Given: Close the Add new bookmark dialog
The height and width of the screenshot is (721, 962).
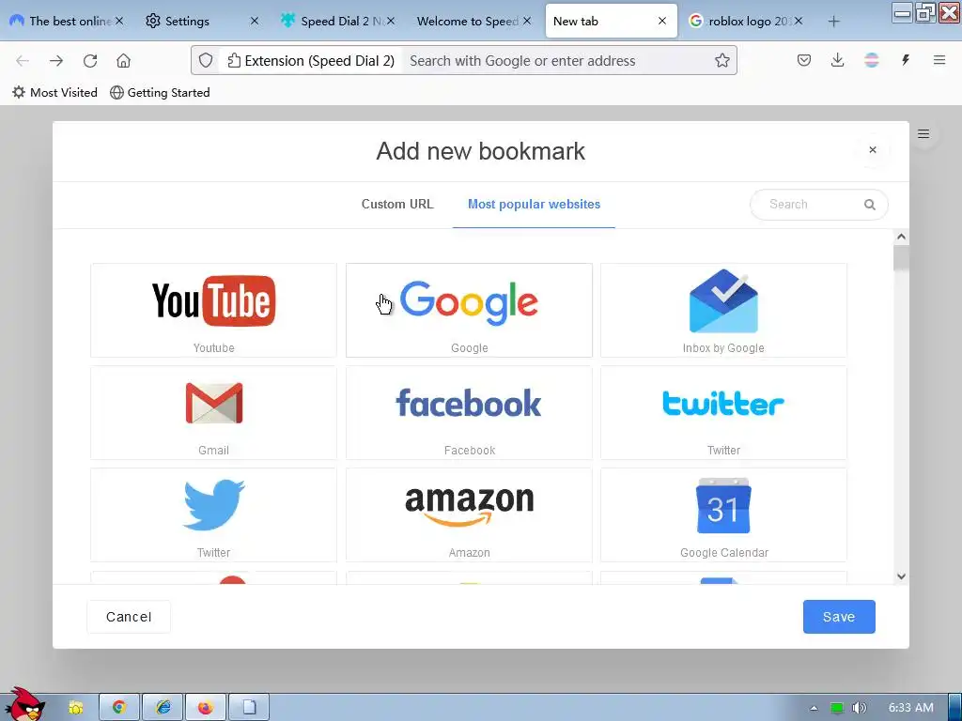Looking at the screenshot, I should 873,149.
